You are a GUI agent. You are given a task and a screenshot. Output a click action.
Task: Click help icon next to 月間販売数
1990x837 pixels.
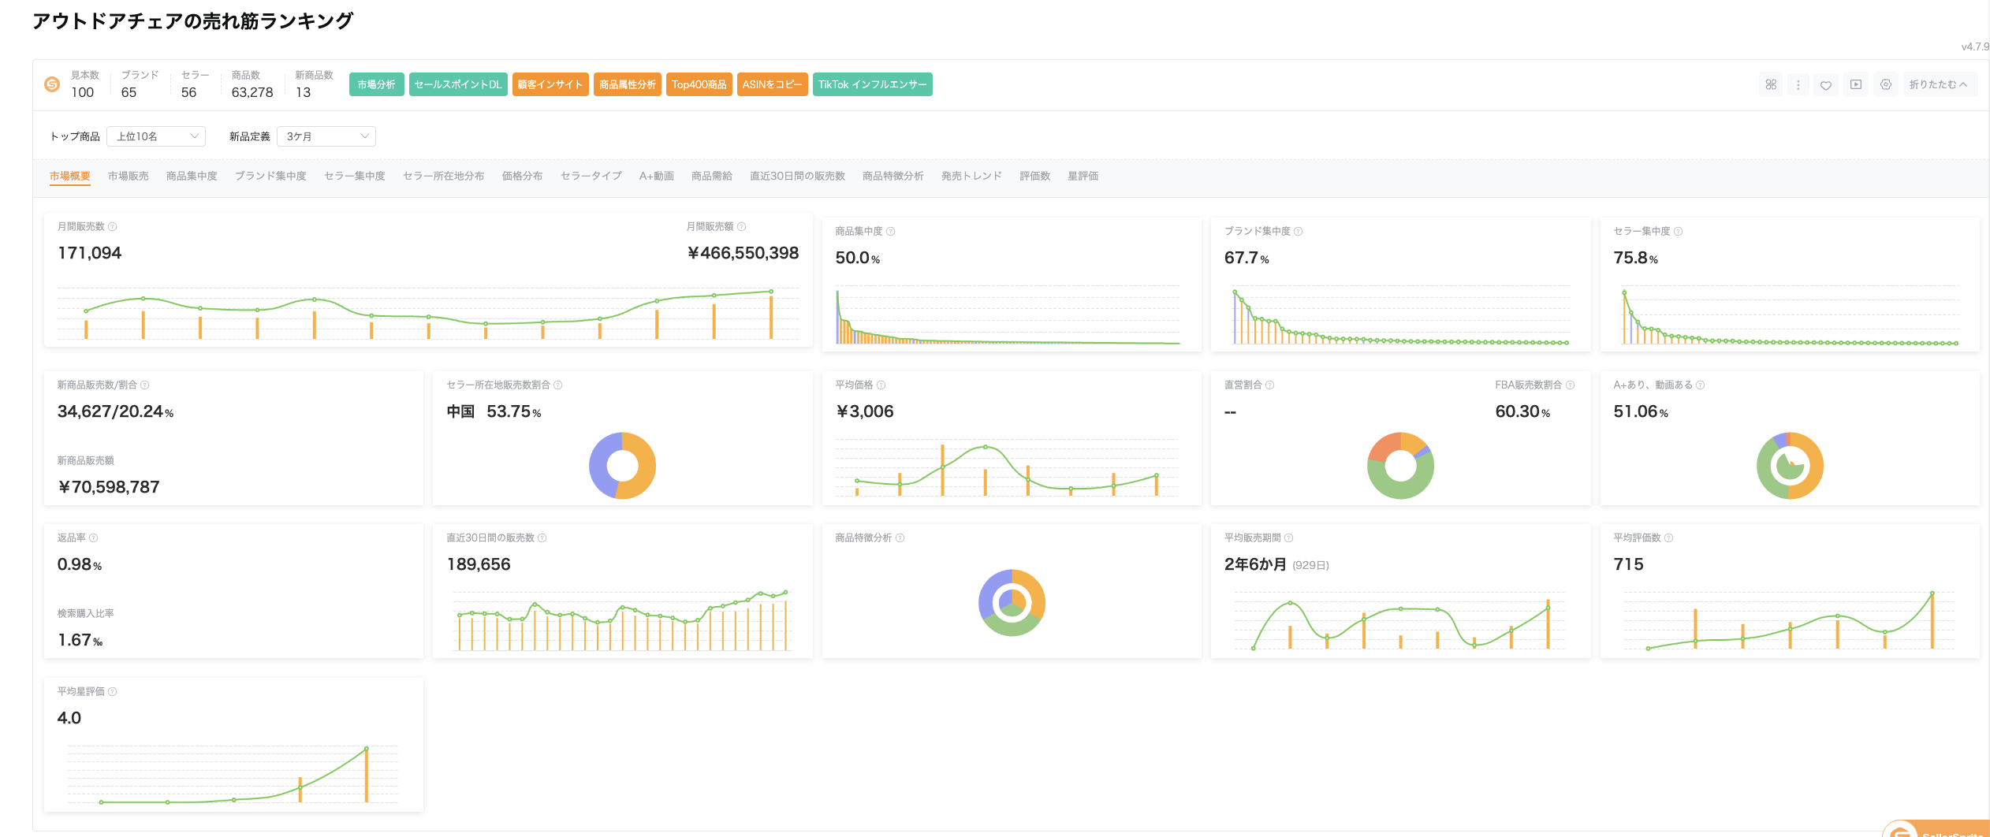click(x=112, y=227)
